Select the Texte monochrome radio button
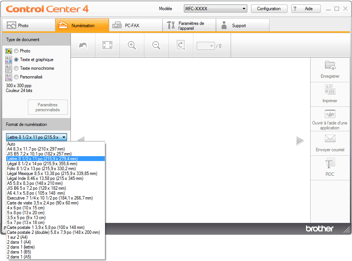The height and width of the screenshot is (261, 352). (x=16, y=68)
